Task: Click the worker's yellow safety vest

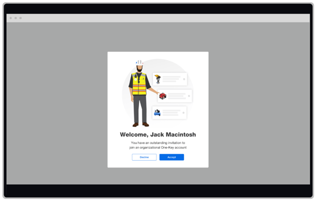Action: 139,84
